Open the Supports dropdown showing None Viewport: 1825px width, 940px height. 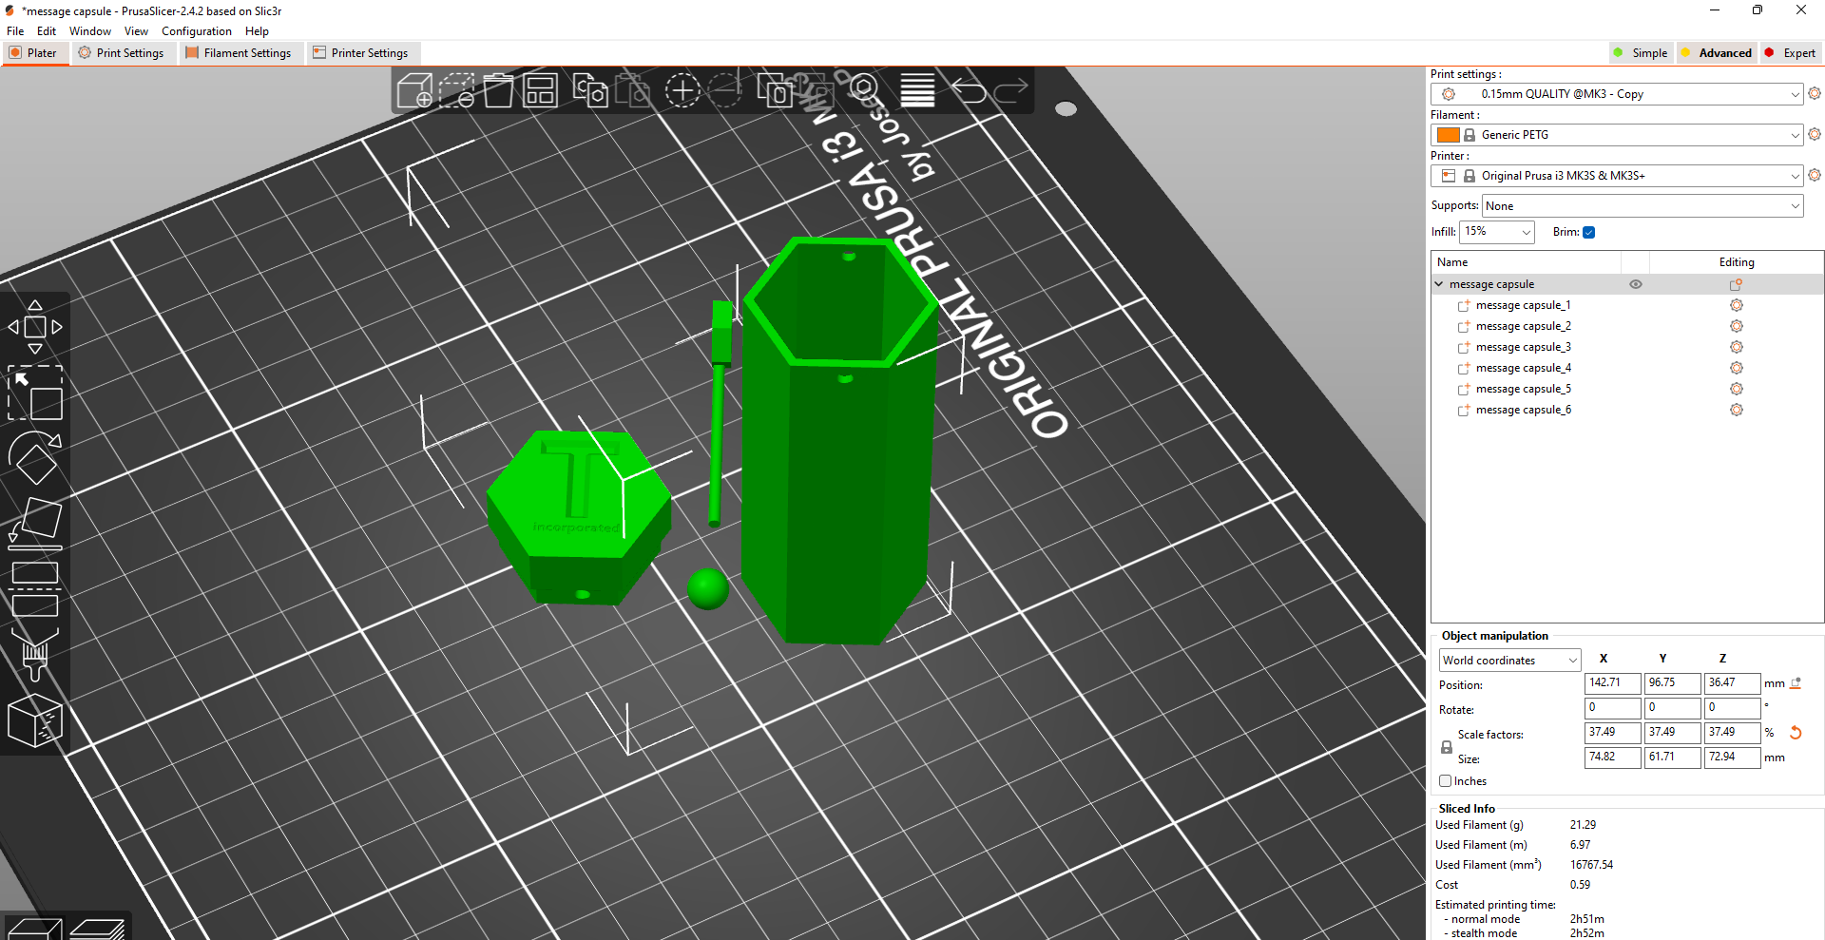point(1642,206)
